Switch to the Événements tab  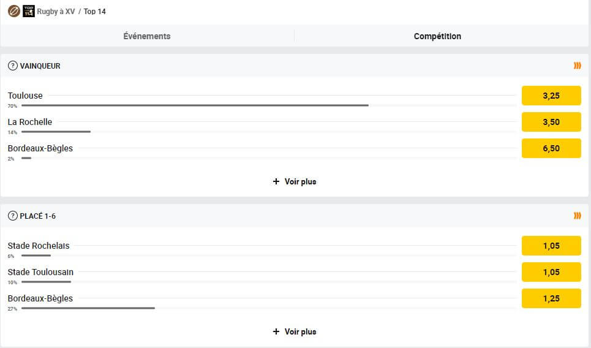point(147,36)
